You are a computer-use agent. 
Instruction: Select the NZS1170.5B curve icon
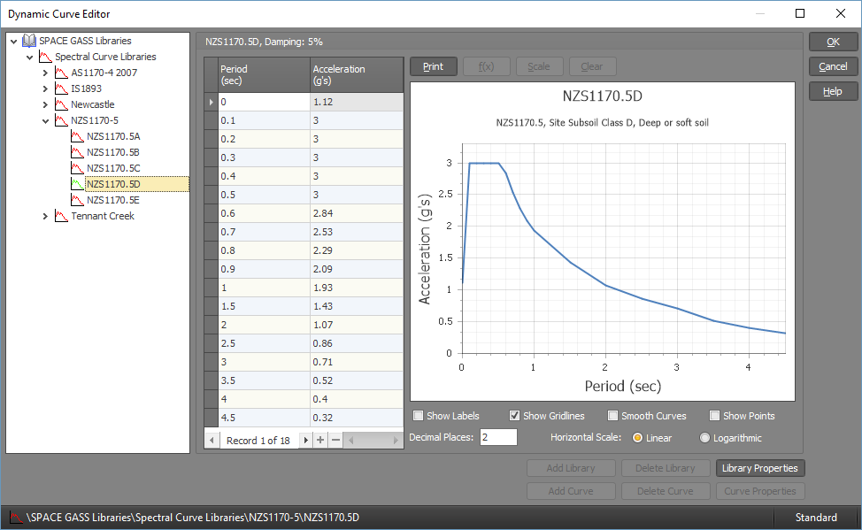click(77, 152)
